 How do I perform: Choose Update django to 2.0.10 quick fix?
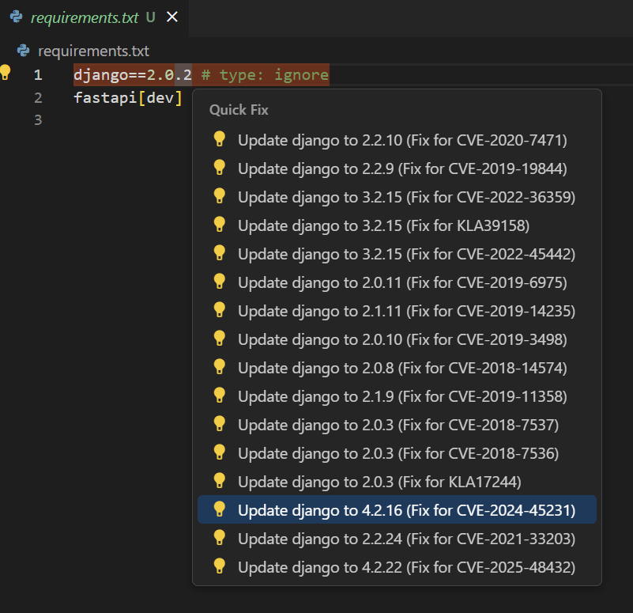coord(397,339)
